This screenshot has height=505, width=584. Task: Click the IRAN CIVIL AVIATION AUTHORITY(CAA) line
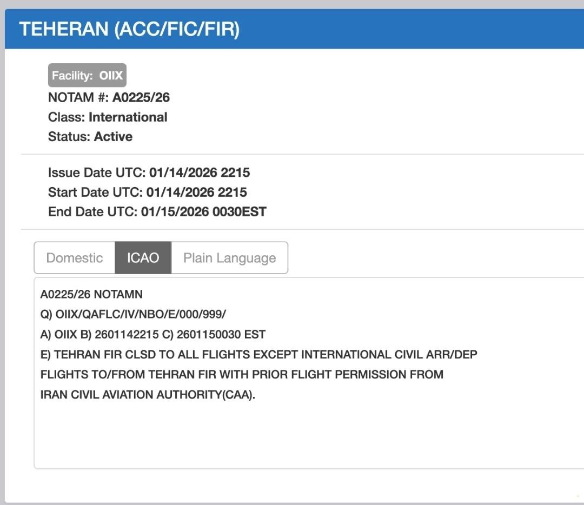[148, 394]
